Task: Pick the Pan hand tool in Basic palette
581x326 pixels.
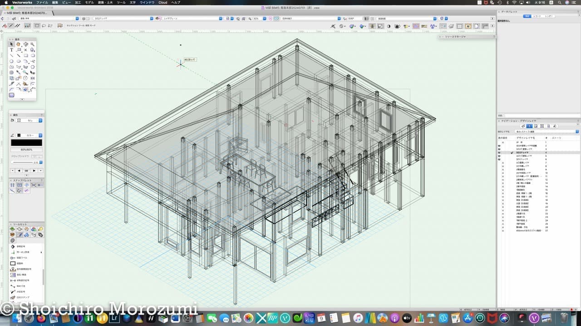Action: tap(19, 44)
